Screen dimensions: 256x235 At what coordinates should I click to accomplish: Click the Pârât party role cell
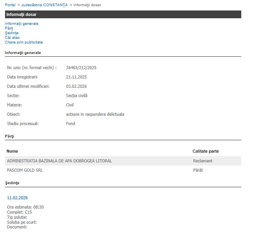[198, 170]
